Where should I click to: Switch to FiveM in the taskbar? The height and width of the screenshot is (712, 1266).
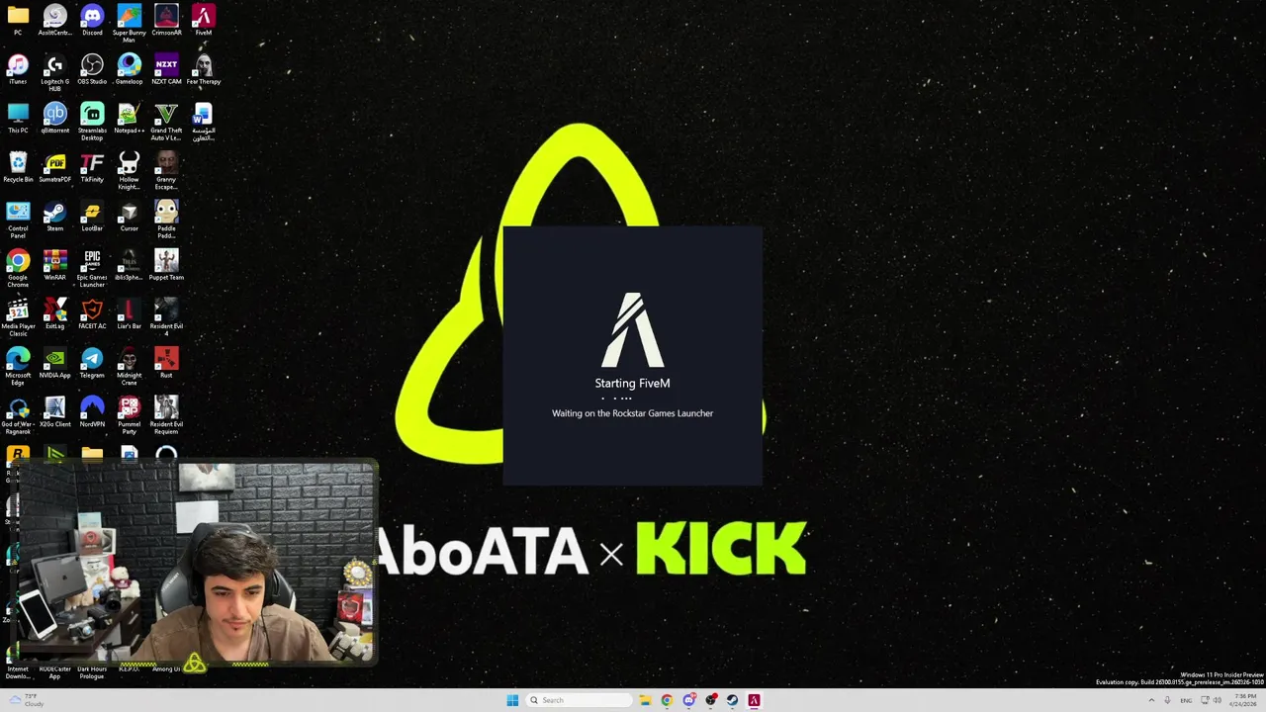(x=754, y=700)
